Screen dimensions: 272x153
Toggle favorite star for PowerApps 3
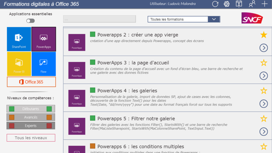pyautogui.click(x=263, y=63)
